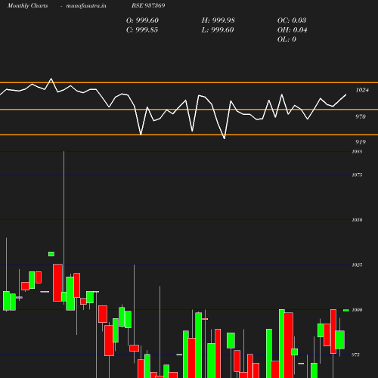Click the 'OL: 0' value

coord(287,39)
